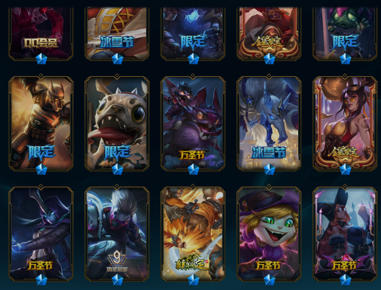
Task: Click the gem below the bat-rider 万圣节 card
Action: click(193, 169)
